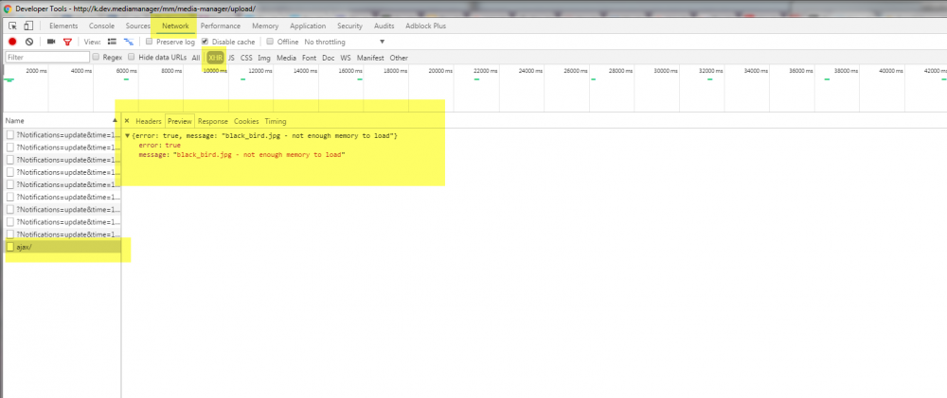This screenshot has width=947, height=398.
Task: Tick the Hide data URLs checkbox
Action: point(132,58)
